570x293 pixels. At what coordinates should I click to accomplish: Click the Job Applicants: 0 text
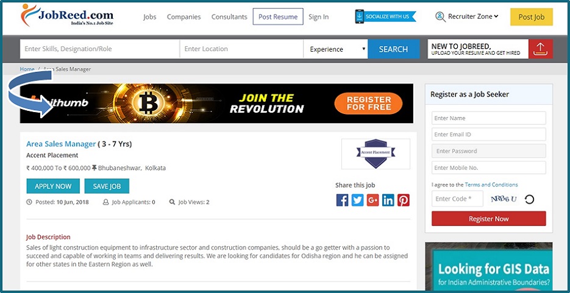pos(134,202)
